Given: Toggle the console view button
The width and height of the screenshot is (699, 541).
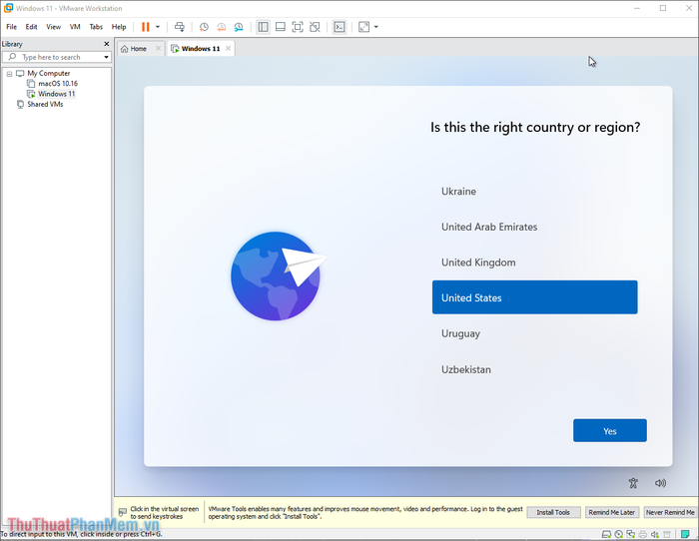Looking at the screenshot, I should pos(340,27).
